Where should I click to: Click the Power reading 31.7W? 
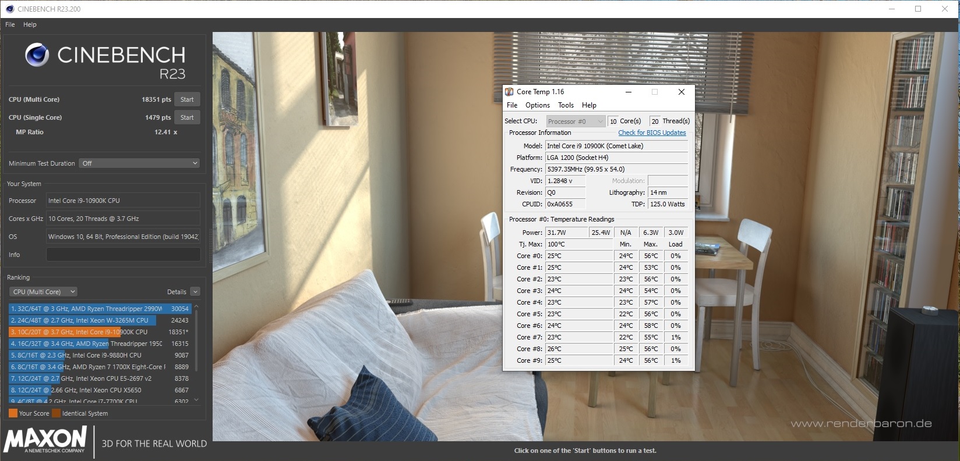pyautogui.click(x=567, y=233)
